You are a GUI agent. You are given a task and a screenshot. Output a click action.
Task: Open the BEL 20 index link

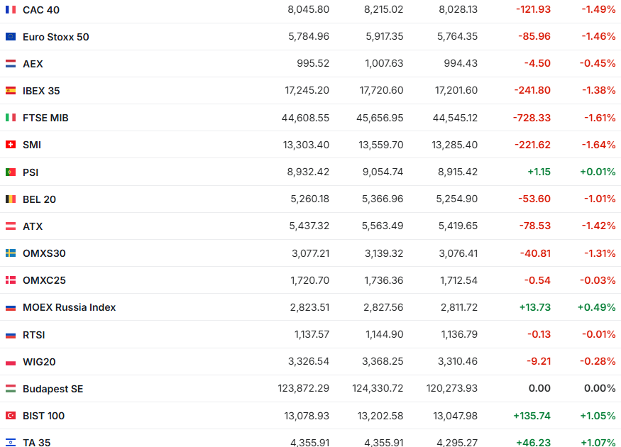[39, 199]
